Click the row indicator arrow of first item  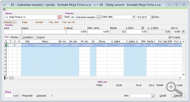tap(5, 45)
